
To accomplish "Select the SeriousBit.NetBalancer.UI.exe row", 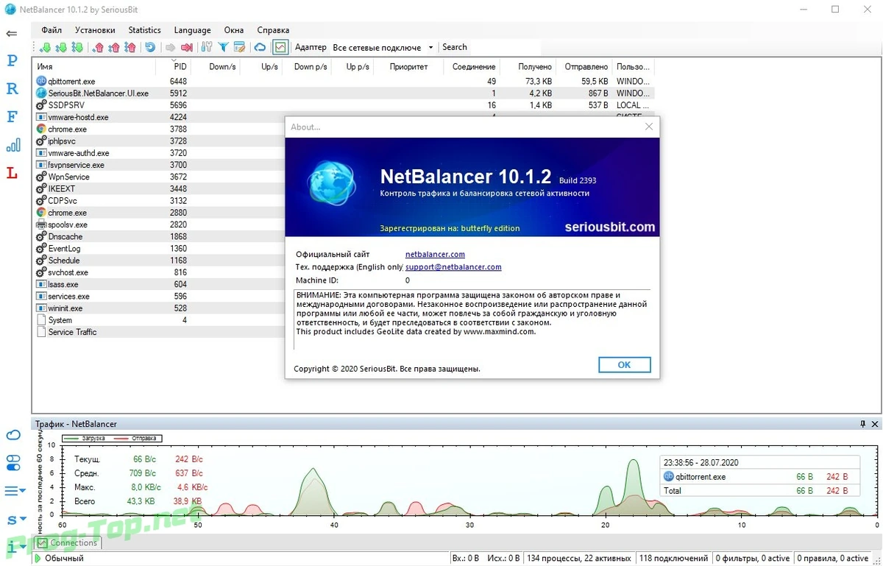I will [344, 93].
